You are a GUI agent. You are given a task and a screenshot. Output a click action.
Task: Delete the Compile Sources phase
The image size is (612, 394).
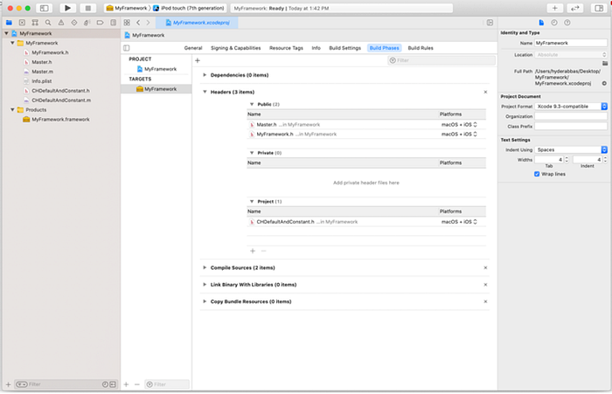pos(485,267)
